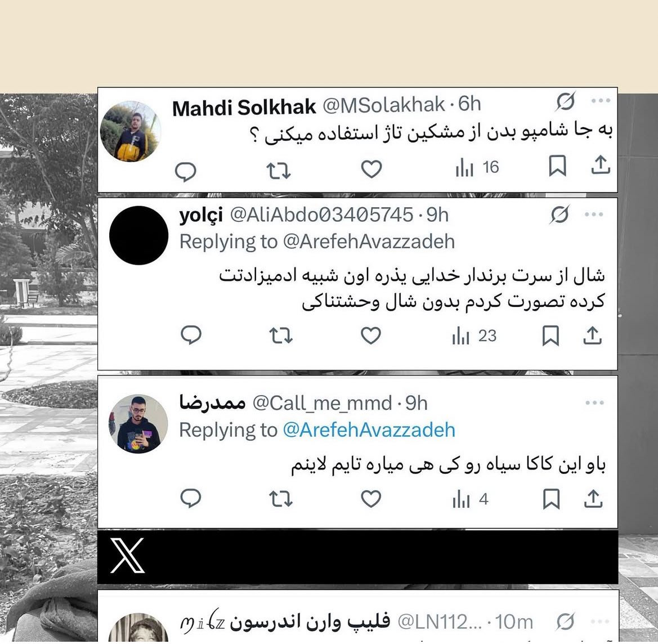
Task: View Mahdi Solkhak's profile picture
Action: [x=131, y=131]
